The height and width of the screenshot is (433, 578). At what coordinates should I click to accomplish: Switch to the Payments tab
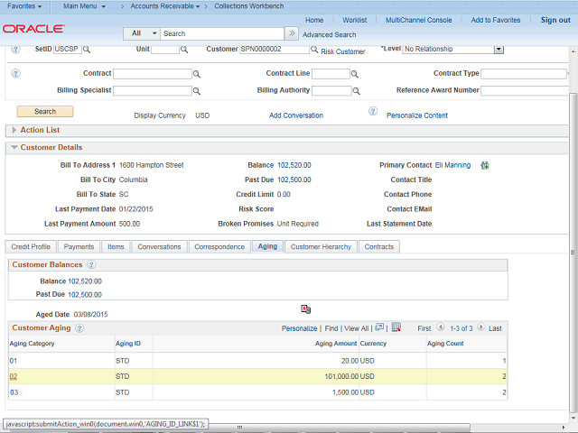pos(79,246)
